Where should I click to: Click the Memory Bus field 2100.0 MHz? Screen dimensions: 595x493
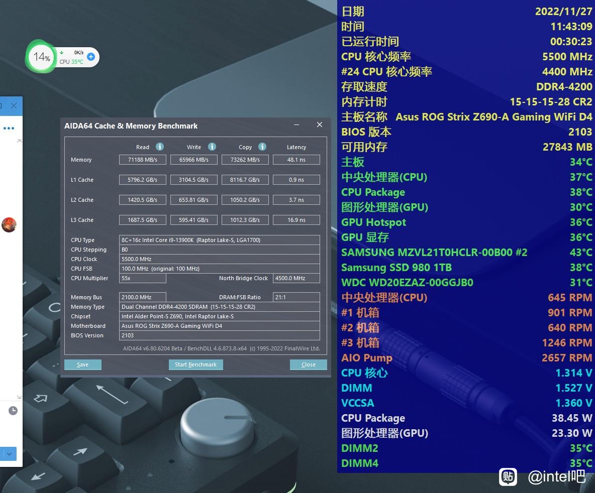(143, 297)
